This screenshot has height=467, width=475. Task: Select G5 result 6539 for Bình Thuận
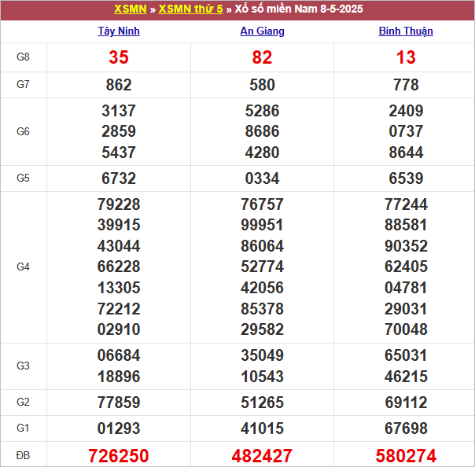(406, 178)
